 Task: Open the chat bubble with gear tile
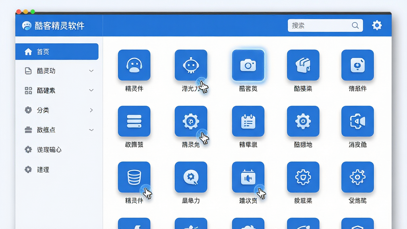191,177
